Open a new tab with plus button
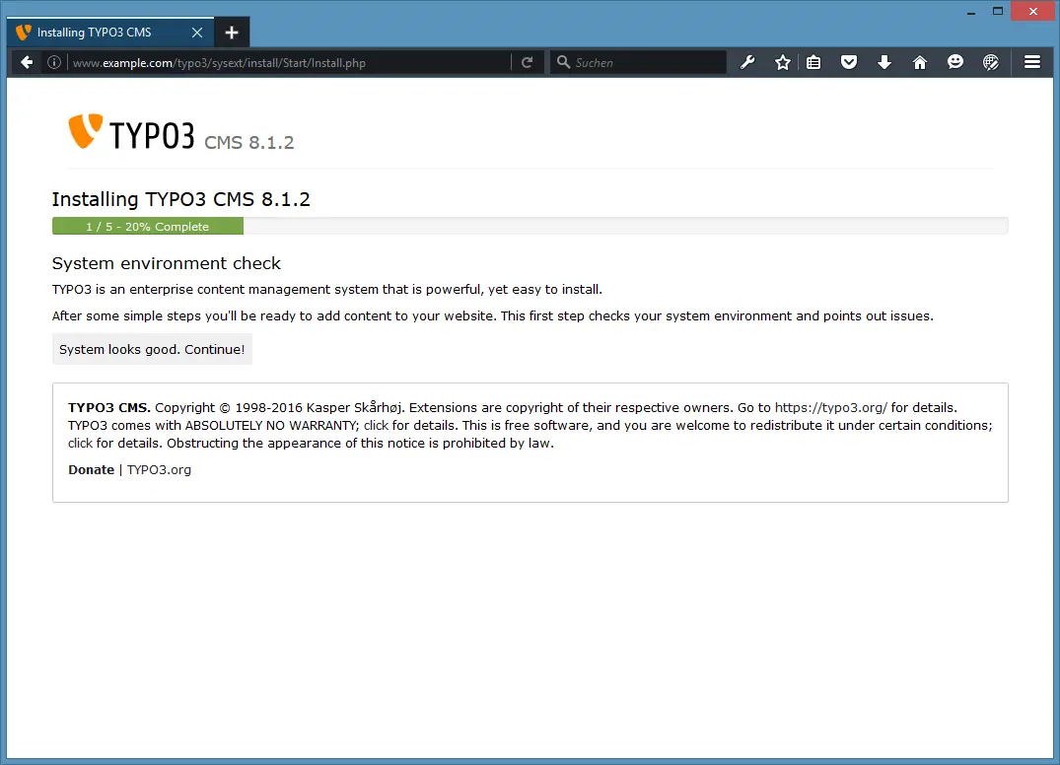 tap(231, 33)
